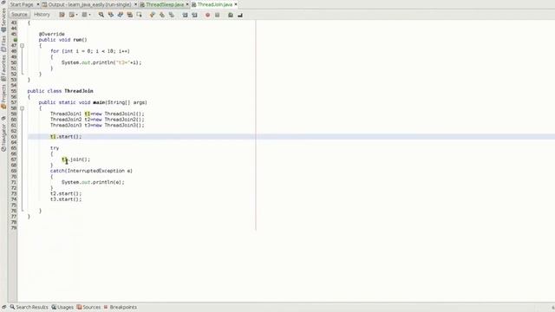Open the Search Results bottom panel
The image size is (555, 312).
click(29, 307)
